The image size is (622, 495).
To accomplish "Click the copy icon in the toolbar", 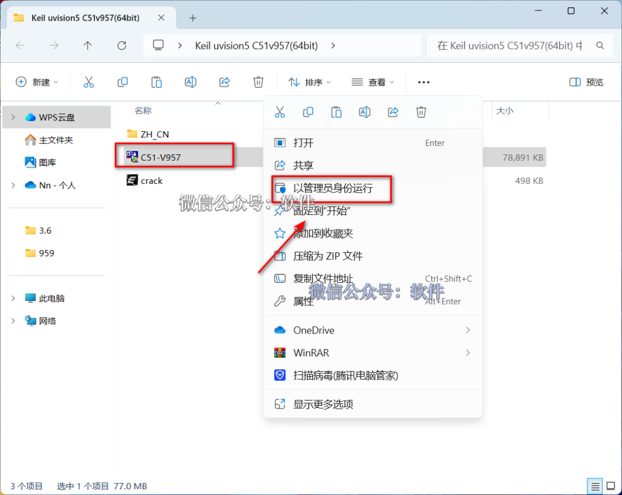I will pos(122,82).
